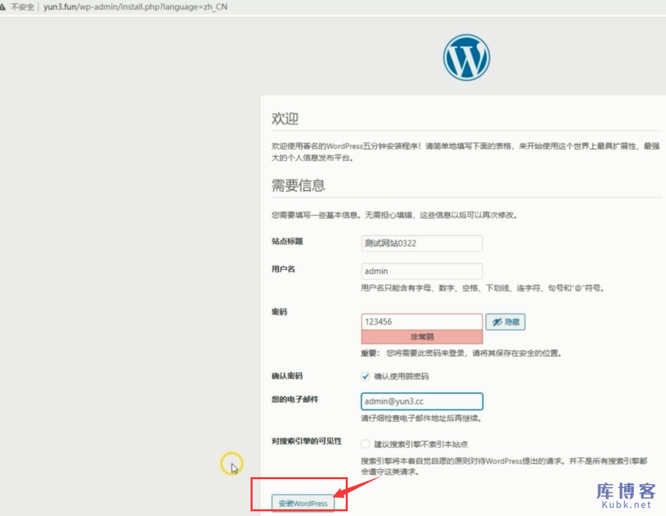The image size is (666, 516).
Task: Enable the 建议搜索引擎不索引本站点 checkbox
Action: coord(365,443)
